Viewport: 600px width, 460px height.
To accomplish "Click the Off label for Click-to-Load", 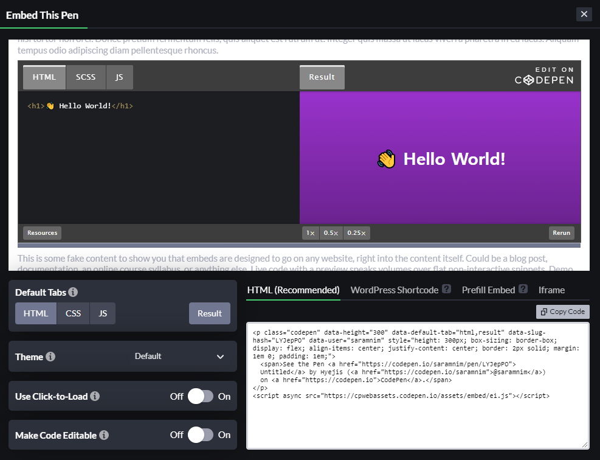I will (x=176, y=397).
